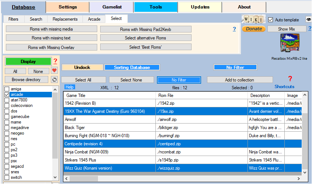Open the WIKI dice icon
312x184 pixels.
253,19
